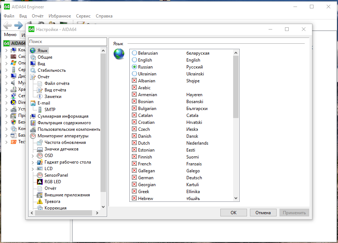Click the globe icon beside Язык in settings tree
338x243 pixels.
[33, 51]
